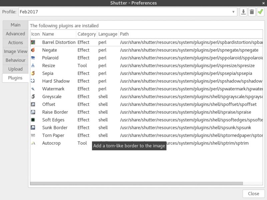Select the Raise Border plugin name
Screen dimensions: 267x200
click(x=55, y=112)
